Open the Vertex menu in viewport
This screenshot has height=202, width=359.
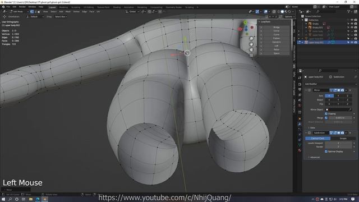point(76,11)
